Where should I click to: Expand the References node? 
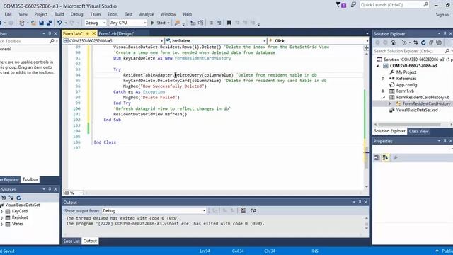point(384,79)
